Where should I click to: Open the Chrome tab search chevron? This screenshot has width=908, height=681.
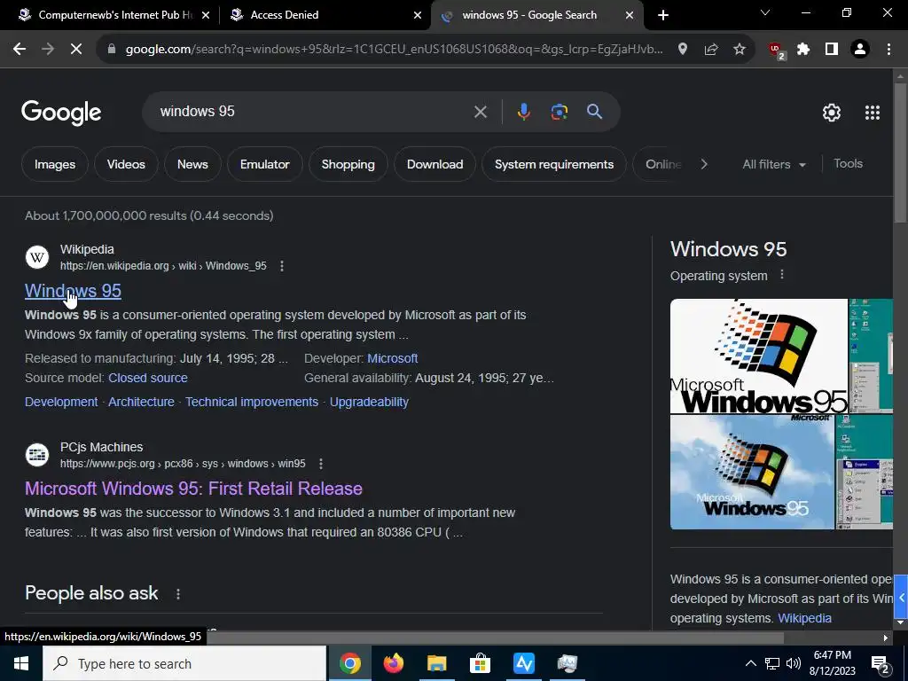pos(765,12)
